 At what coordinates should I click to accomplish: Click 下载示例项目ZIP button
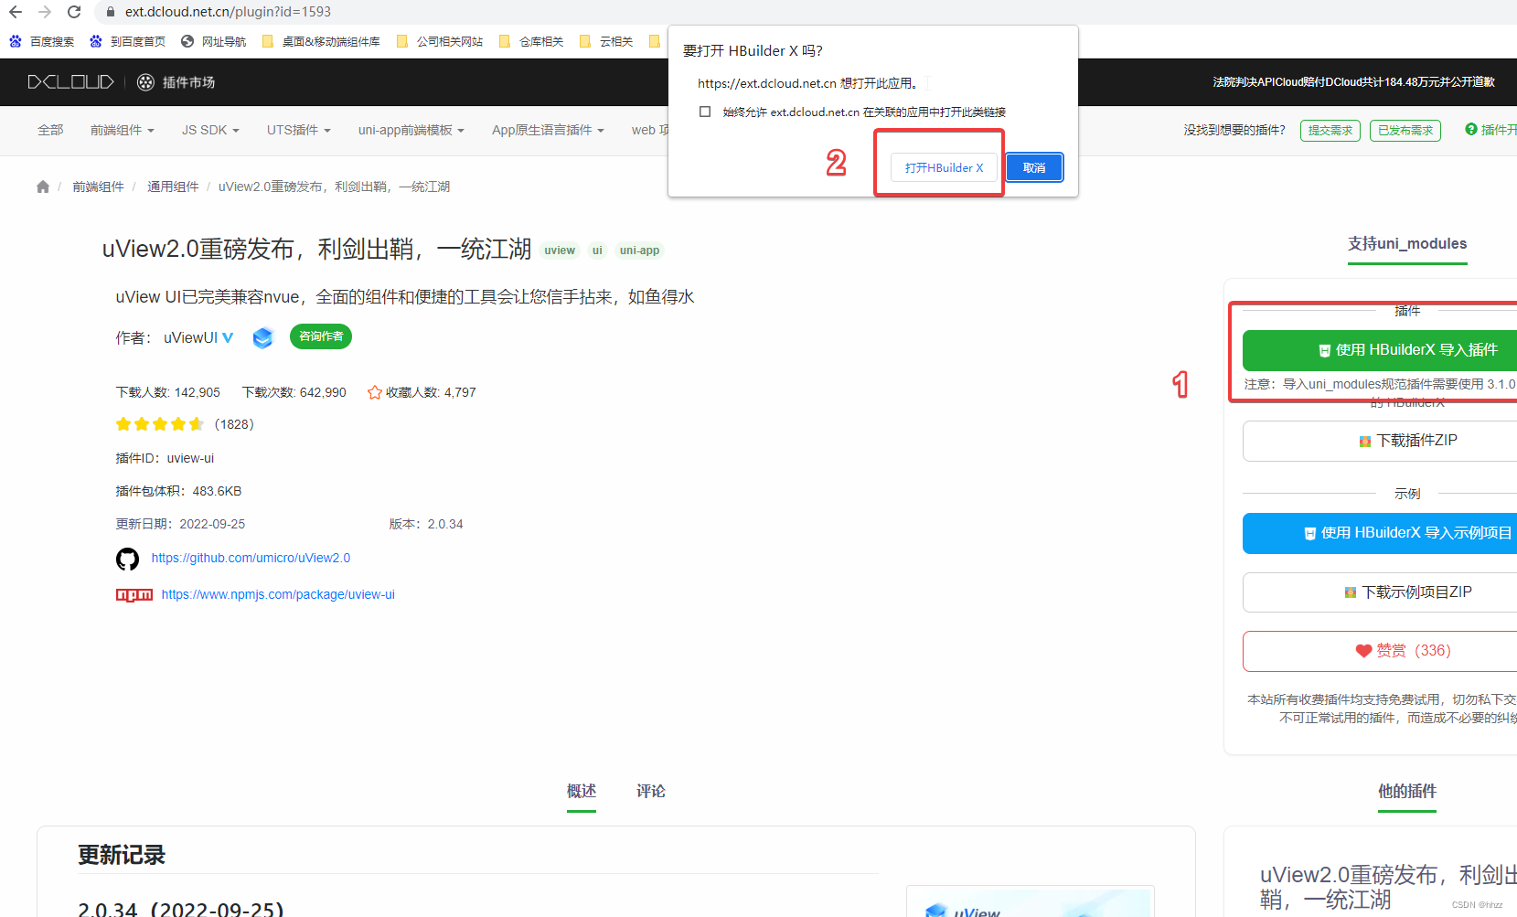coord(1380,592)
